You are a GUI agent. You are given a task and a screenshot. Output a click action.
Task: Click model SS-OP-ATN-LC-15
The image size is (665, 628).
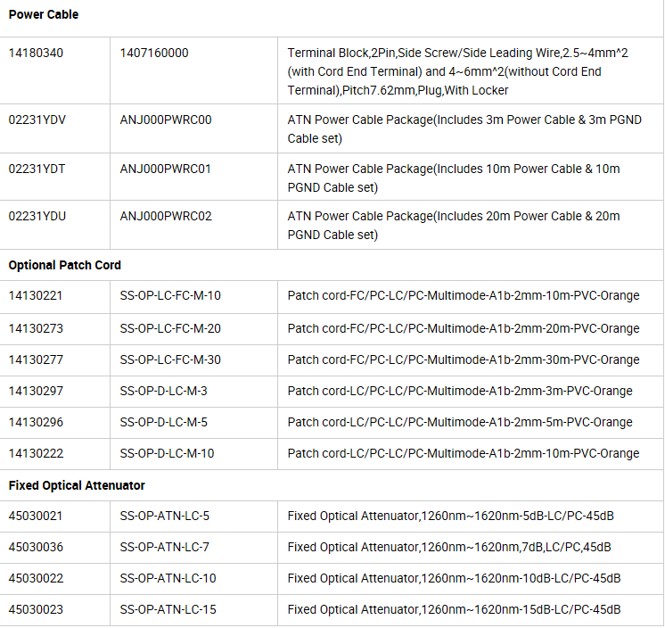[168, 609]
